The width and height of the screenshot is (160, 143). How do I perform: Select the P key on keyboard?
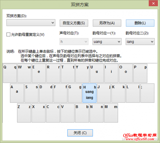click(140, 73)
